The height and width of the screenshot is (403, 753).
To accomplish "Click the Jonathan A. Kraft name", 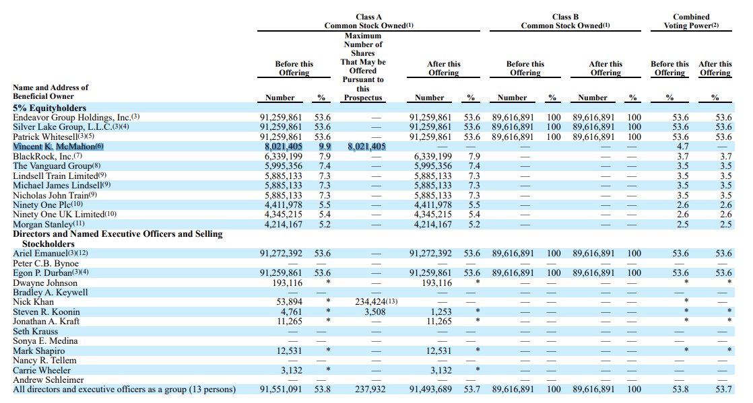I will [x=46, y=322].
